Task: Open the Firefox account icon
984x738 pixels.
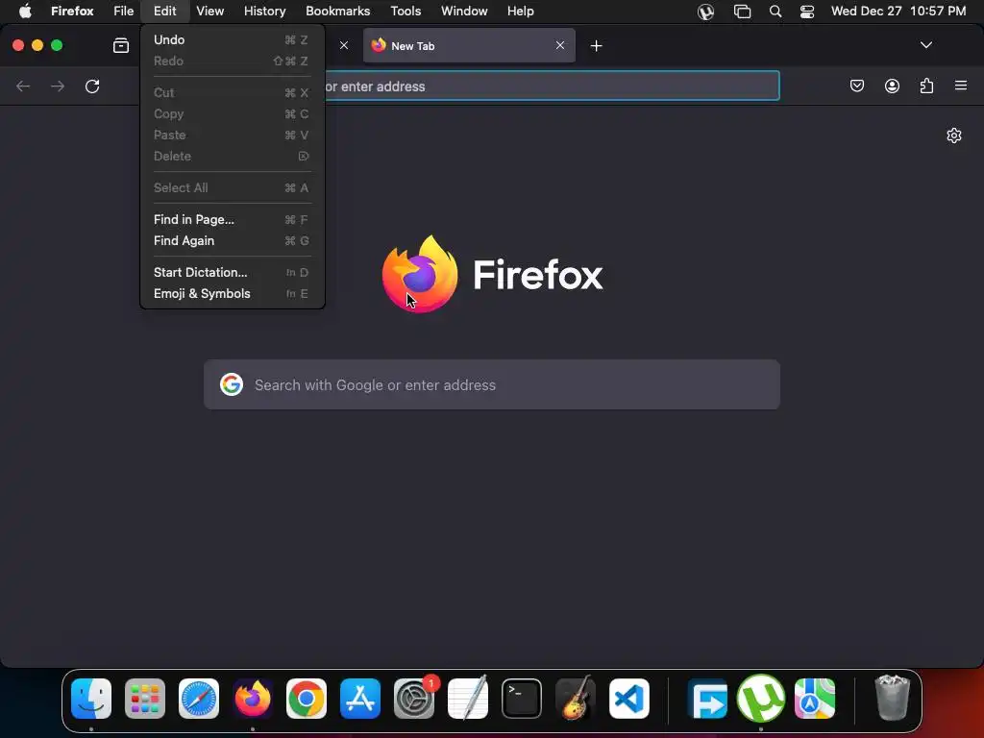Action: [892, 86]
